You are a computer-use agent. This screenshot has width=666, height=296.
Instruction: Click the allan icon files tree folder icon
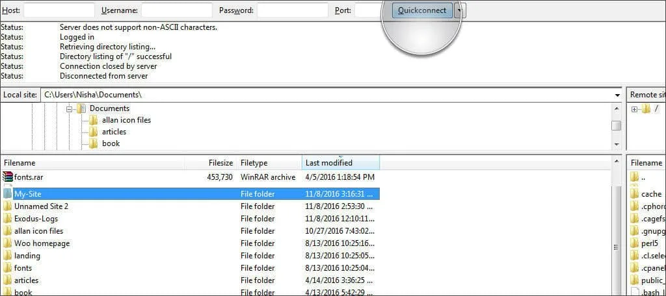(94, 120)
